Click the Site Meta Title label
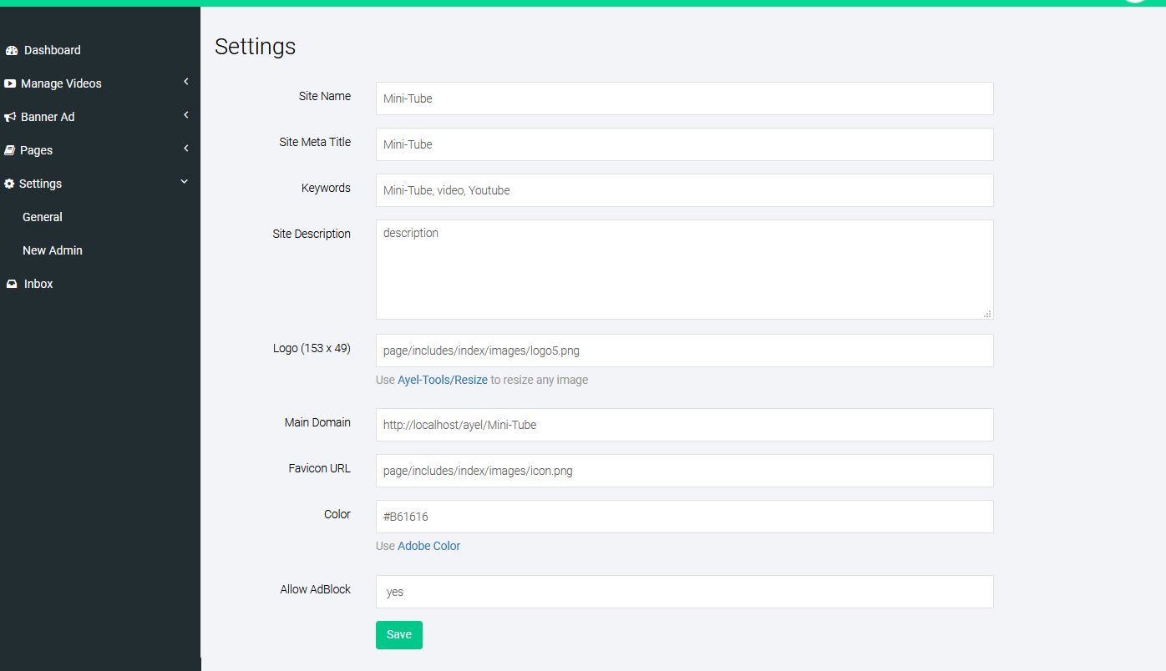 315,142
